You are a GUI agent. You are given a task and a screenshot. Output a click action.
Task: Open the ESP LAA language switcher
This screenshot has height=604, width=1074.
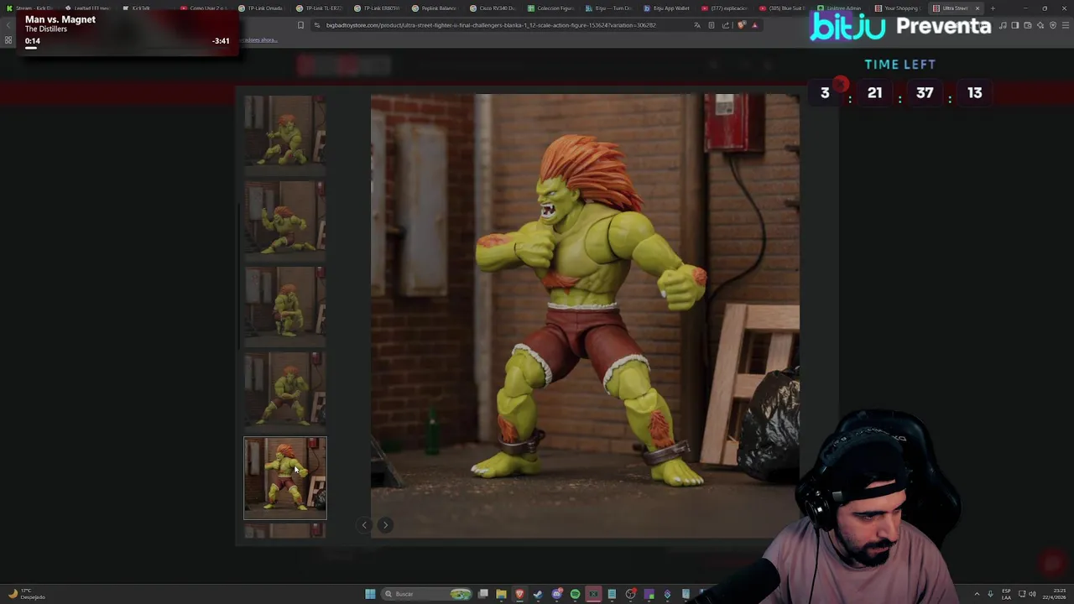click(1006, 594)
